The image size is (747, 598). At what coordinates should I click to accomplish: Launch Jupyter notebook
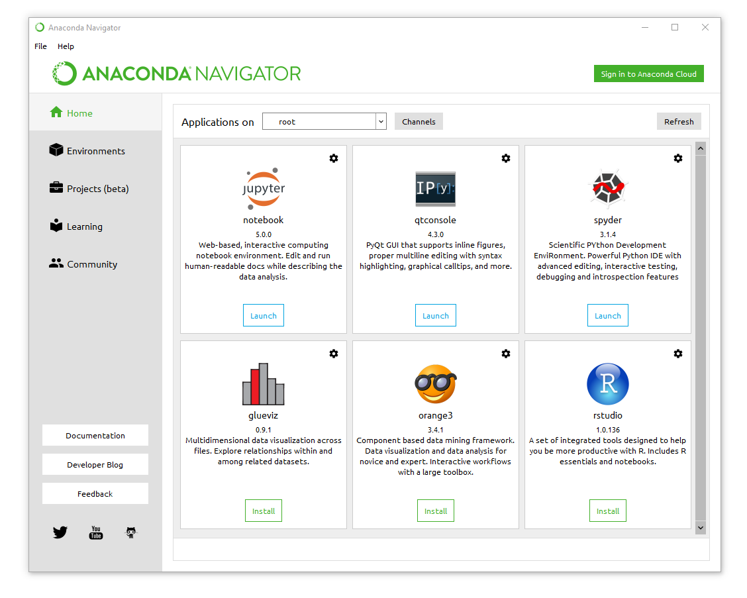point(264,315)
